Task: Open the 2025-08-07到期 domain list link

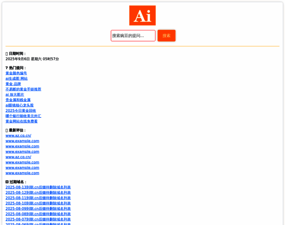Action: click(38, 219)
